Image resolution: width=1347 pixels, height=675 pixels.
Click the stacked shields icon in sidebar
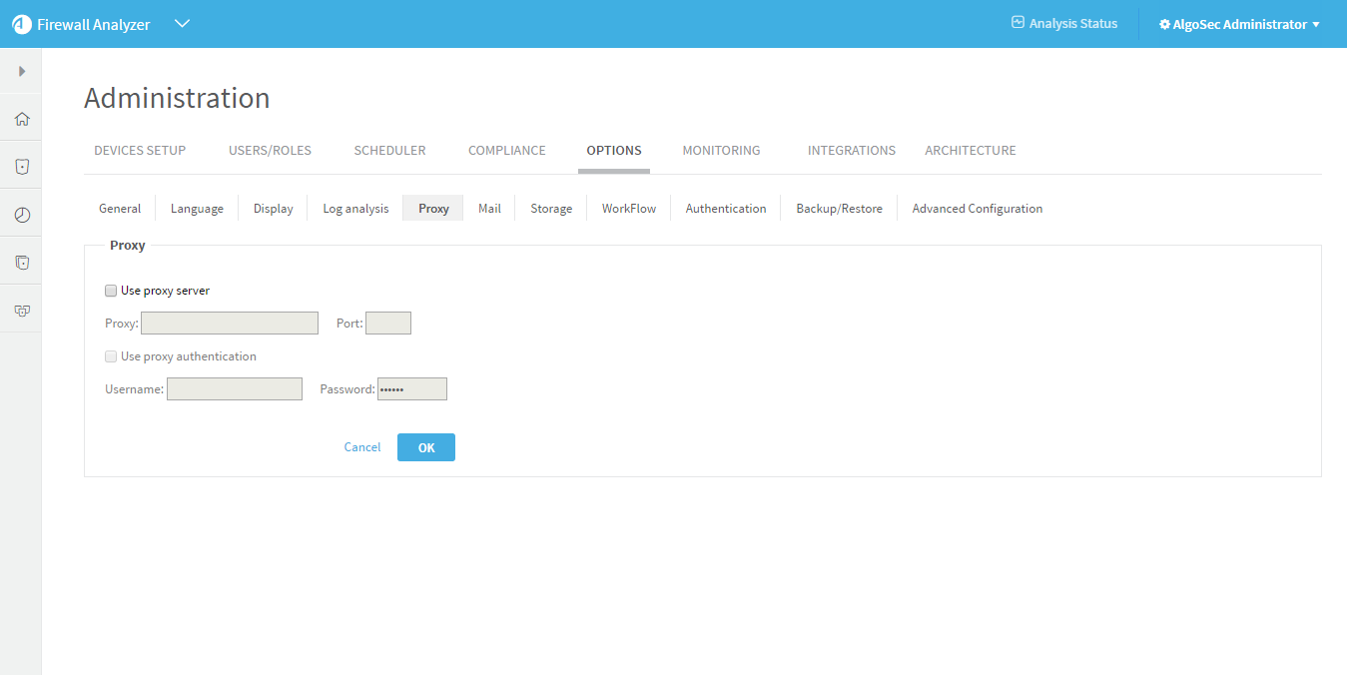coord(21,263)
